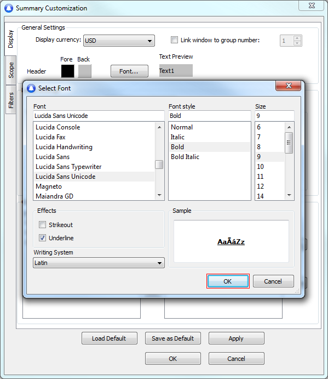Uncheck the Underline checkbox
The width and height of the screenshot is (328, 379).
42,238
